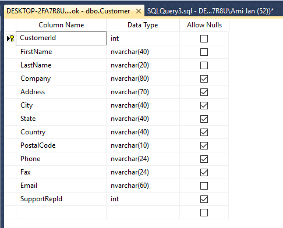283x228 pixels.
Task: Click the row selector for Email
Action: [10, 186]
